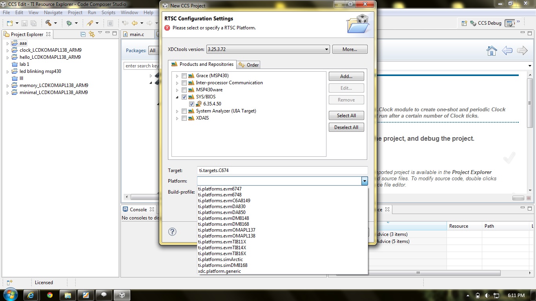Click the speech bubble taskbar icon
Image resolution: width=536 pixels, height=301 pixels.
point(104,295)
